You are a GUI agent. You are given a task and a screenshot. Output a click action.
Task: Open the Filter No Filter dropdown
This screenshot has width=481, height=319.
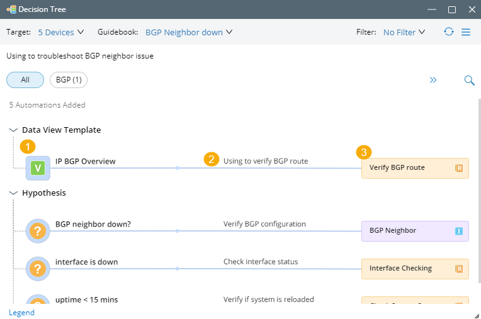pyautogui.click(x=404, y=32)
